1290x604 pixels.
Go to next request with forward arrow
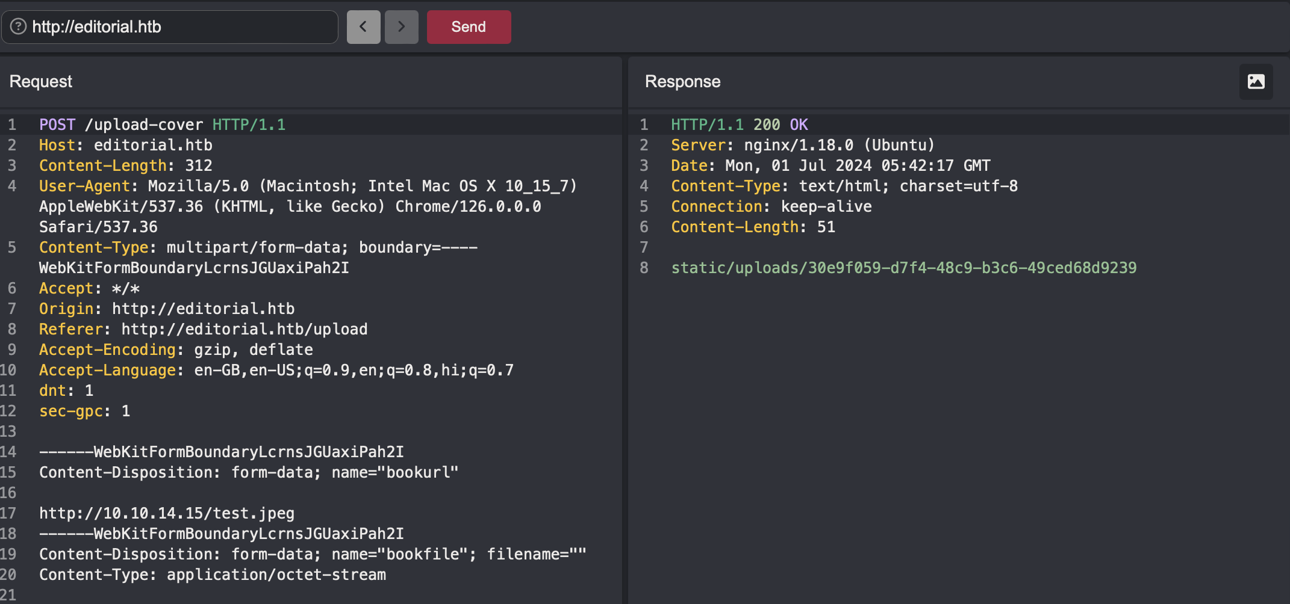pos(401,27)
